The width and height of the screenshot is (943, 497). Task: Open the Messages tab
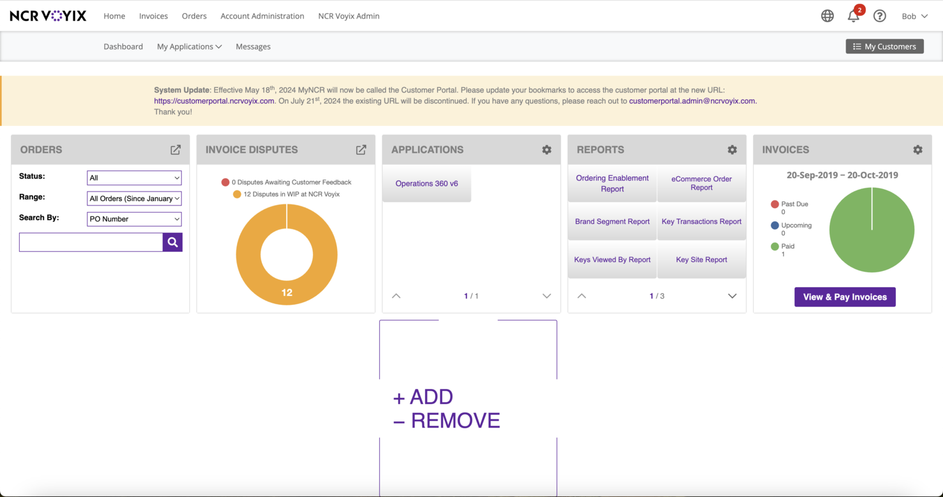(x=253, y=46)
